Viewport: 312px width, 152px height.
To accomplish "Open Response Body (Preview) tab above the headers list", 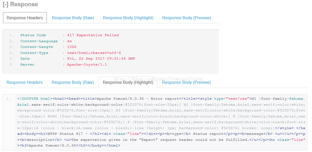I will click(187, 18).
